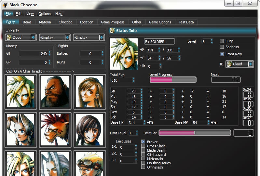Select Tifa's portrait in character grid
Image resolution: width=260 pixels, height=176 pixels.
tap(89, 92)
